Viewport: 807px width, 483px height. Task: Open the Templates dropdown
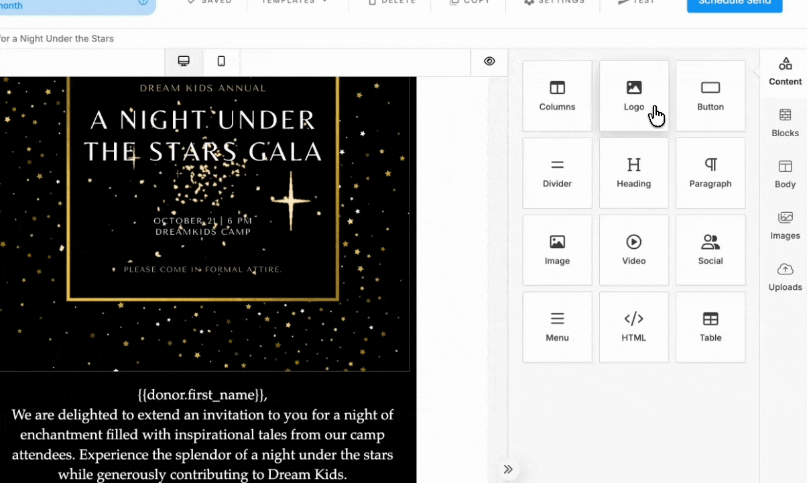294,2
